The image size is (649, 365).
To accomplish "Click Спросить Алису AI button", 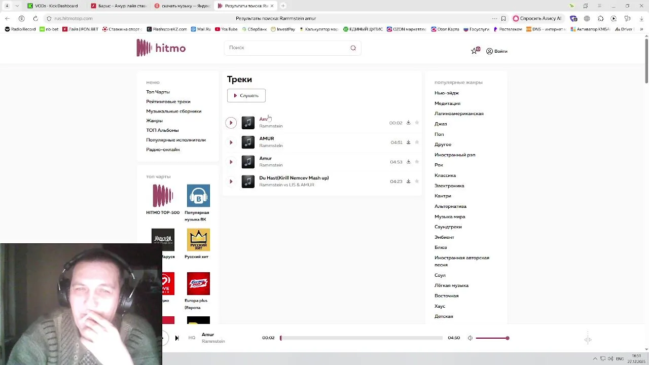I will coord(537,18).
